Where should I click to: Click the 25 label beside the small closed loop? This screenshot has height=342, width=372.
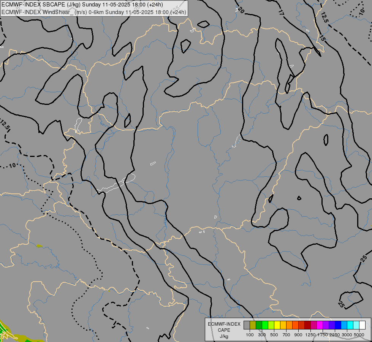[x=341, y=304]
